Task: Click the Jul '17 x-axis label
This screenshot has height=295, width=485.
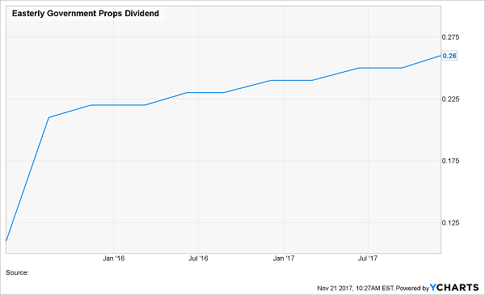Action: [368, 258]
